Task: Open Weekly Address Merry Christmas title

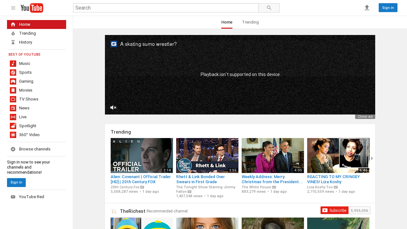Action: pyautogui.click(x=272, y=179)
